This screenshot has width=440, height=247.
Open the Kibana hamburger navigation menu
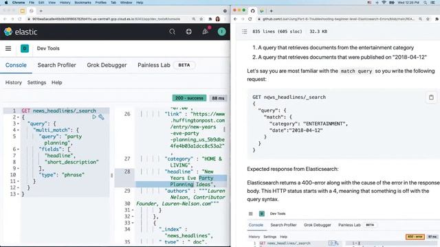(8, 49)
